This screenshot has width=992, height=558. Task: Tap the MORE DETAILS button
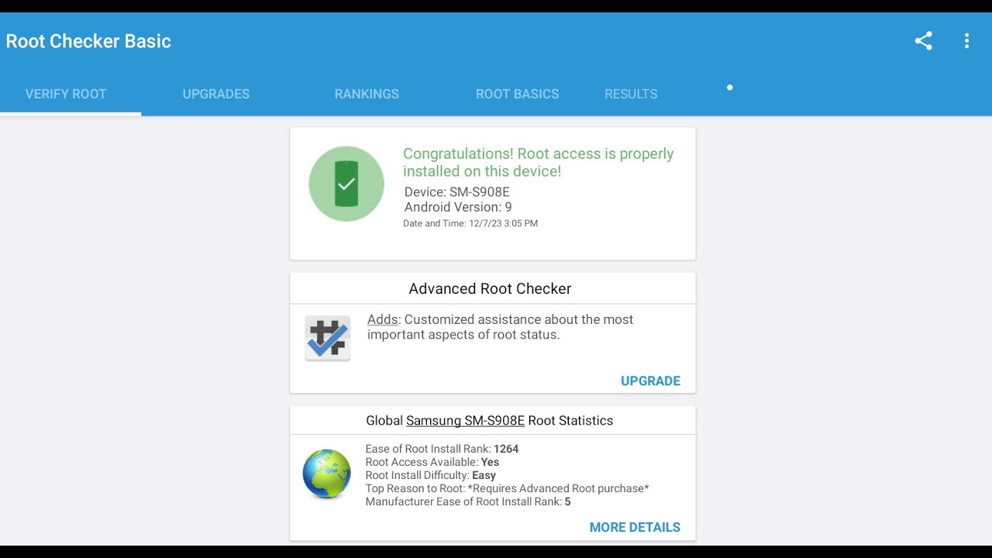[635, 527]
